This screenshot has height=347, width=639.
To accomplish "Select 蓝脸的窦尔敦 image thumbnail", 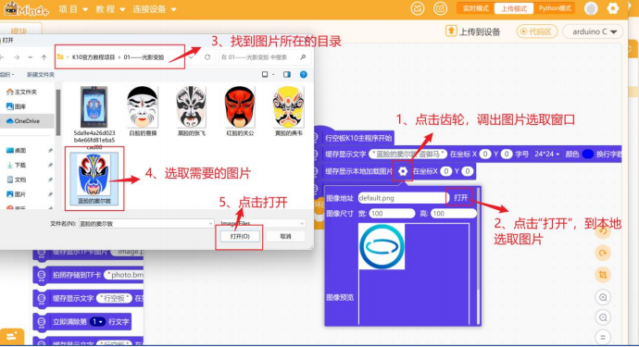I will click(94, 179).
